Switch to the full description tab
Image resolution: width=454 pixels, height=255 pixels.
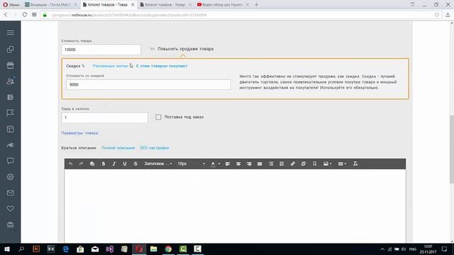coord(118,148)
